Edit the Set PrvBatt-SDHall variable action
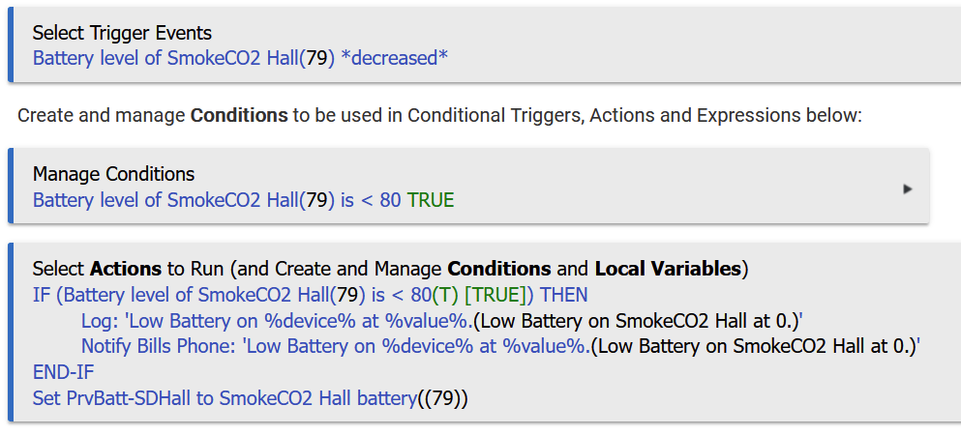Image resolution: width=961 pixels, height=435 pixels. (250, 398)
